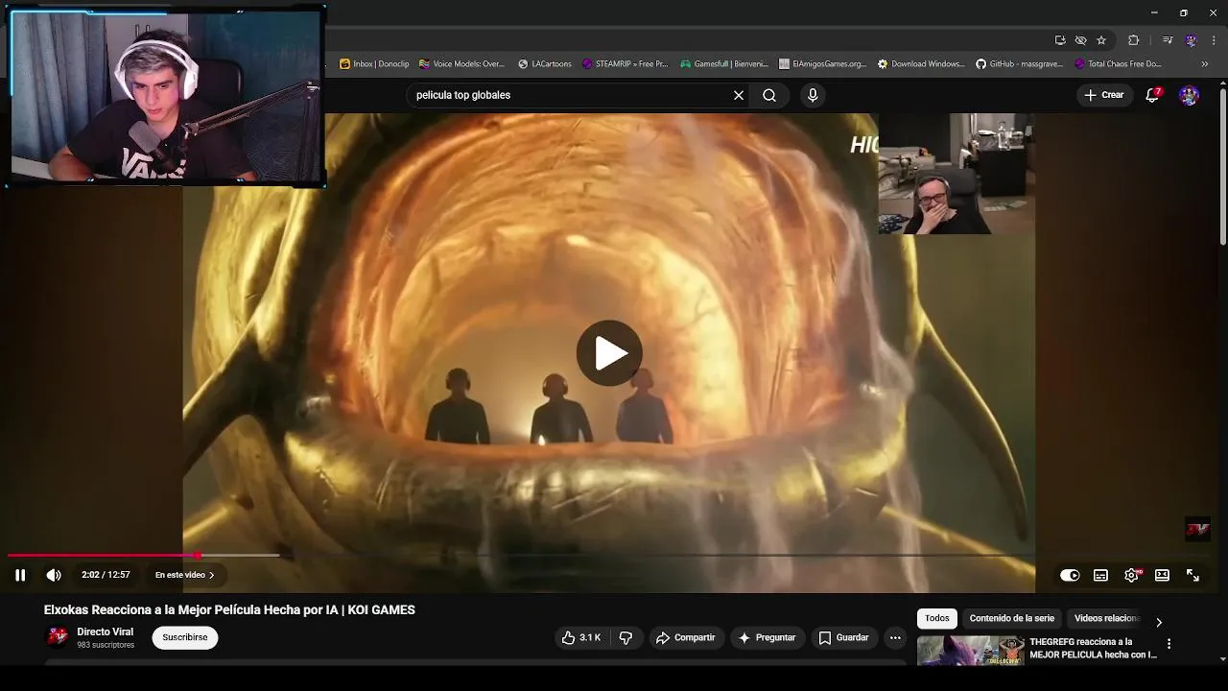Select the 'Videos relacionados' chip
Image resolution: width=1228 pixels, height=691 pixels.
point(1106,618)
